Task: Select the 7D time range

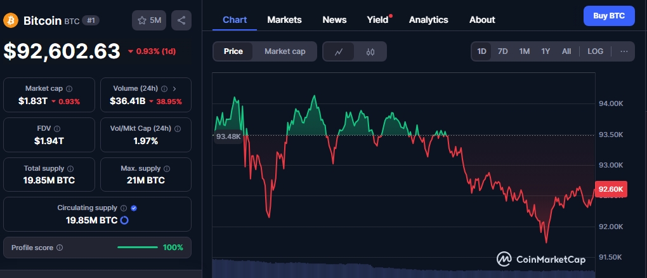Action: 502,51
